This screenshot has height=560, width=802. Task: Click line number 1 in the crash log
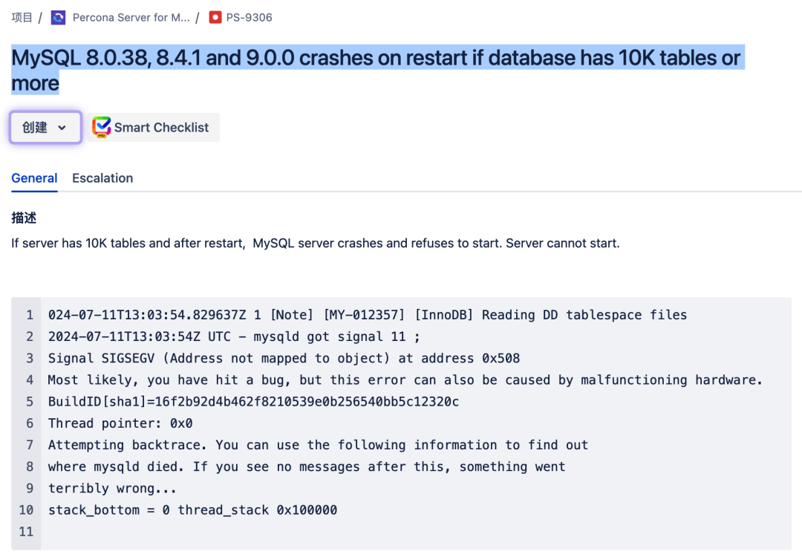coord(29,315)
